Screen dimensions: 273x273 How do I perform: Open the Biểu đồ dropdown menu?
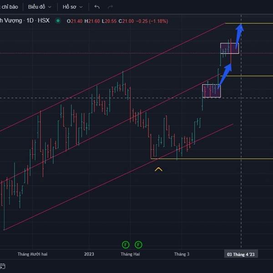tap(40, 7)
